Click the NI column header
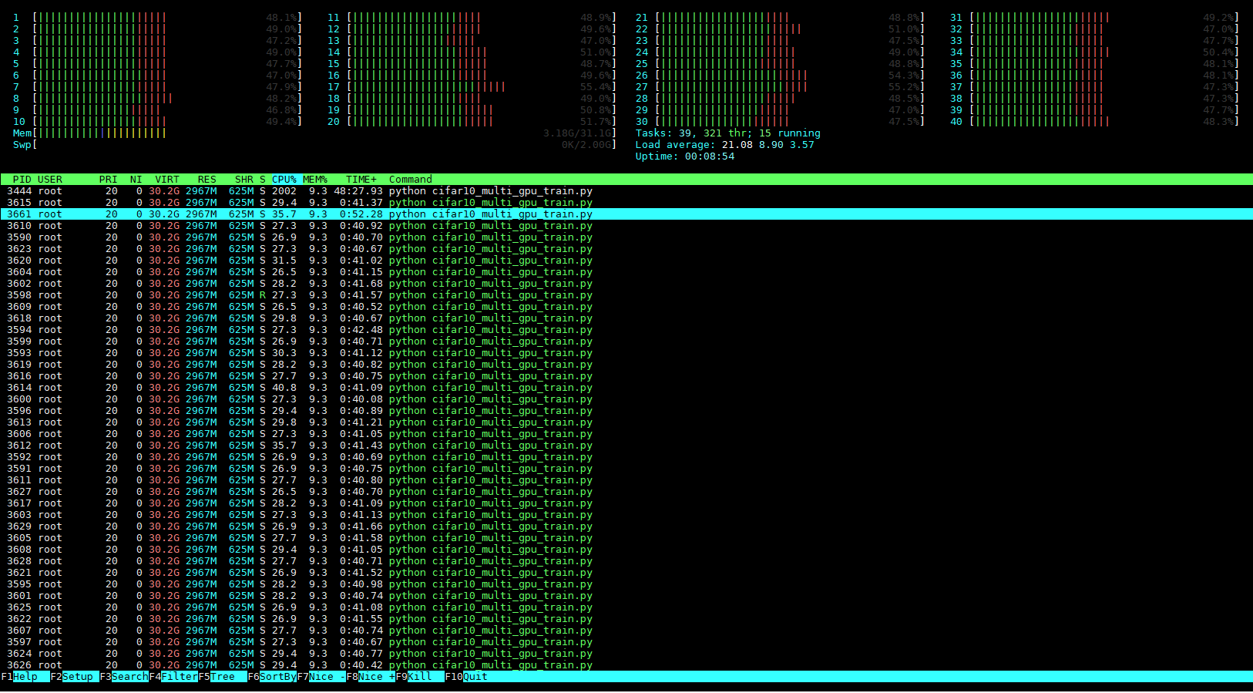 (x=136, y=180)
